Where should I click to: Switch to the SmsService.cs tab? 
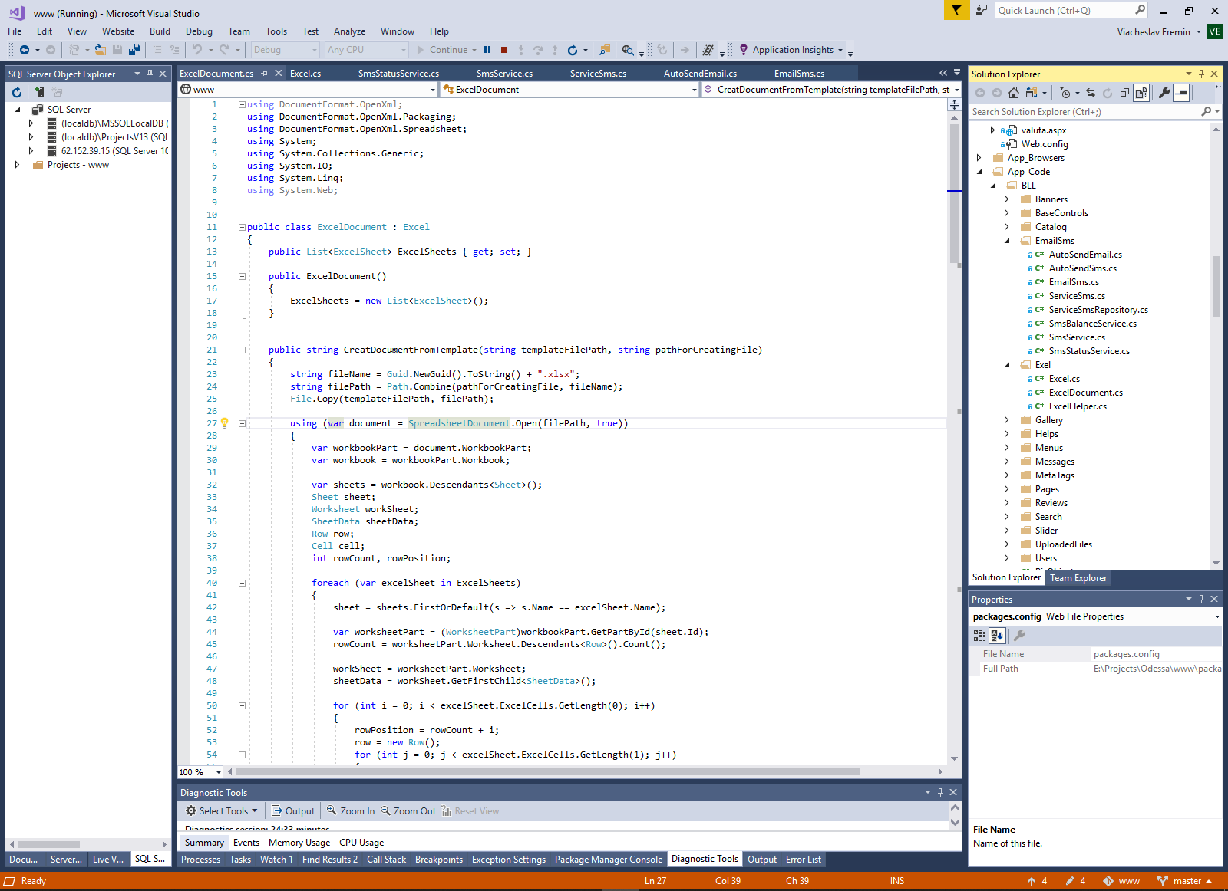pos(504,74)
